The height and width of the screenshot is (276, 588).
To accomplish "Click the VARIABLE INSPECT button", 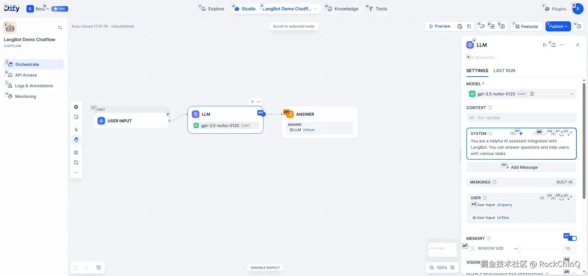I will pyautogui.click(x=265, y=268).
